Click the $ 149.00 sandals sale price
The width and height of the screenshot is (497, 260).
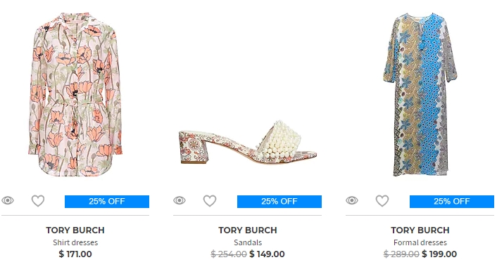pyautogui.click(x=267, y=254)
